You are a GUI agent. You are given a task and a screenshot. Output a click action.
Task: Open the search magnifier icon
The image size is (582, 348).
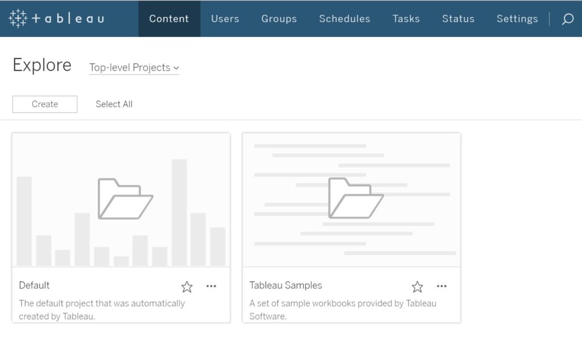point(568,19)
